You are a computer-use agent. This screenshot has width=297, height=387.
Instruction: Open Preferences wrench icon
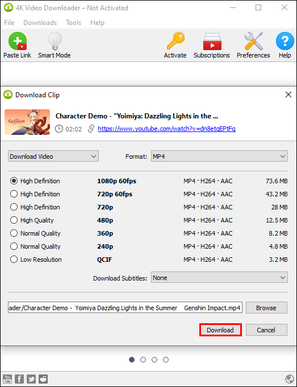253,41
